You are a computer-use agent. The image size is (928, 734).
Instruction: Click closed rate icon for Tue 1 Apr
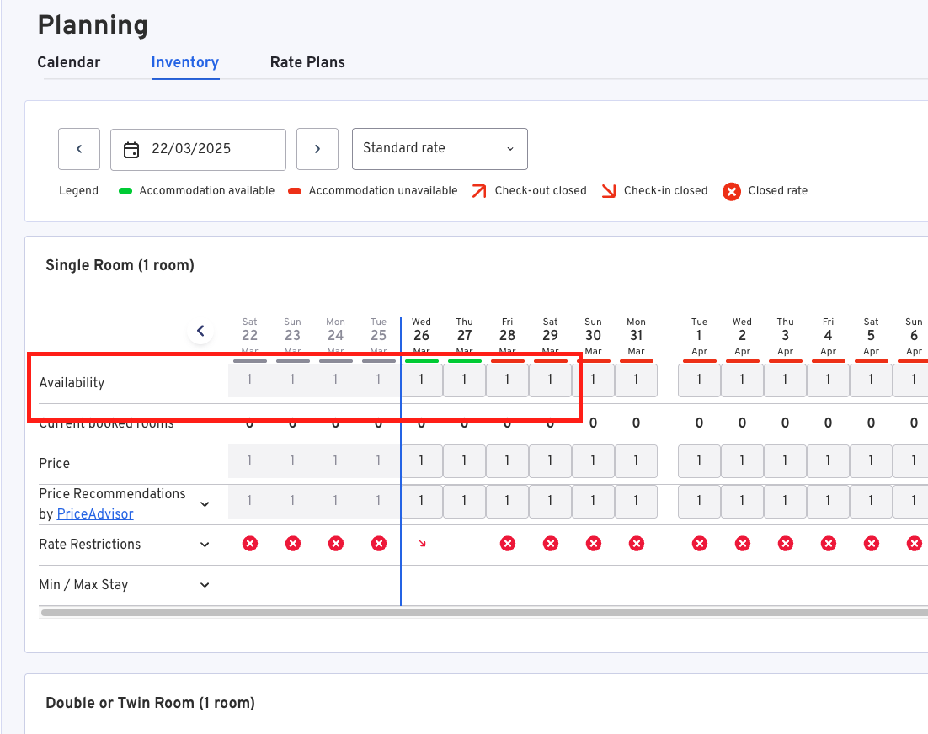click(x=700, y=544)
